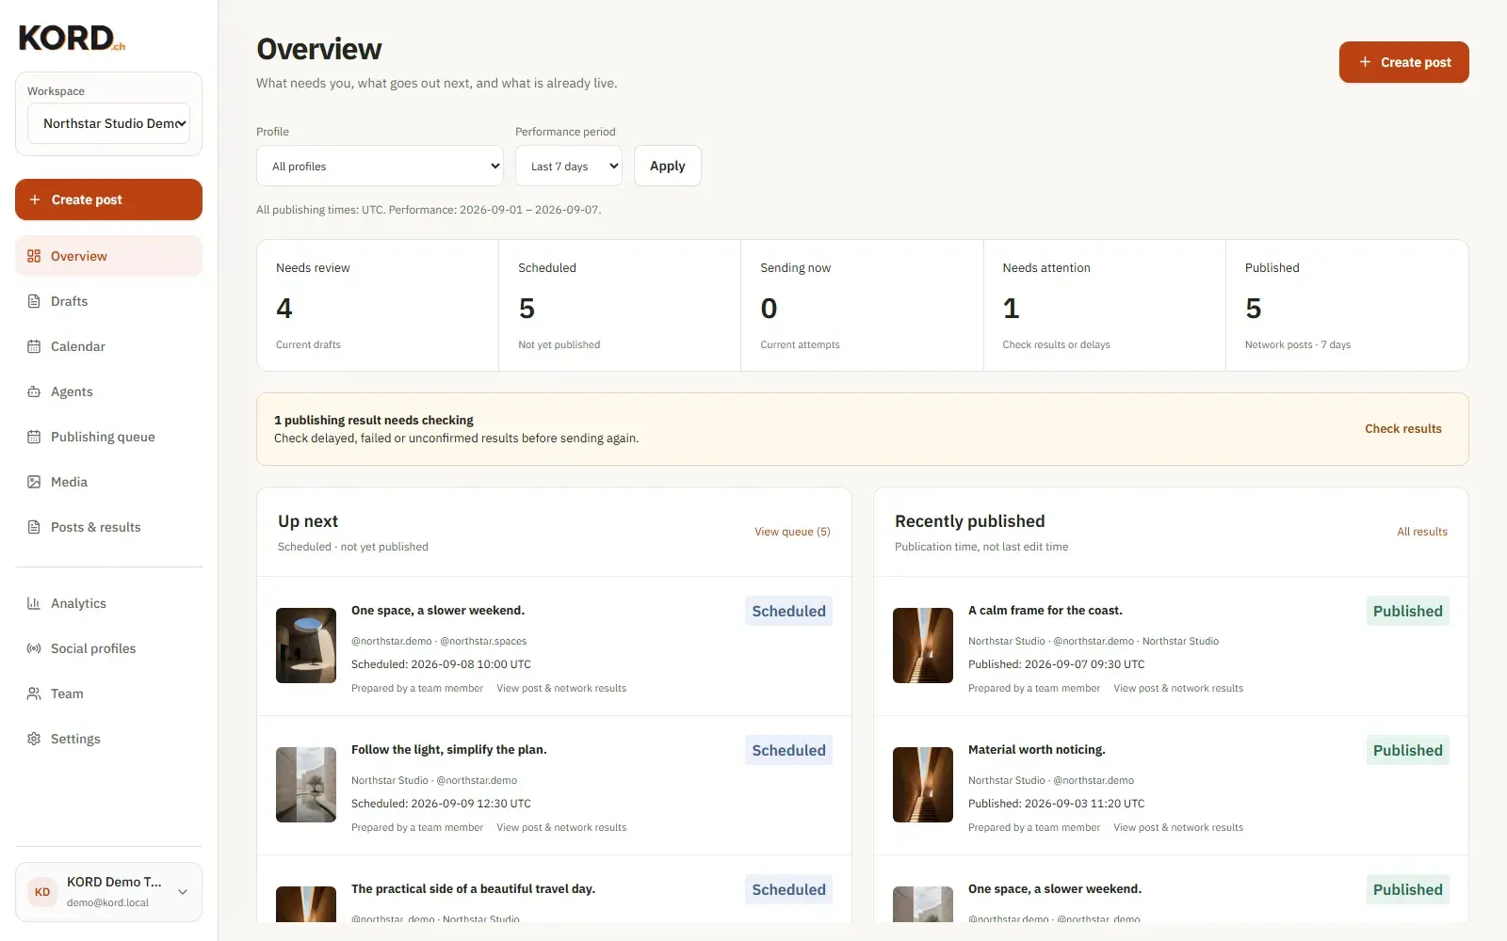Click 'Scheduled: 2026-09-08 10:00 UTC' text
Image resolution: width=1507 pixels, height=941 pixels.
(441, 664)
